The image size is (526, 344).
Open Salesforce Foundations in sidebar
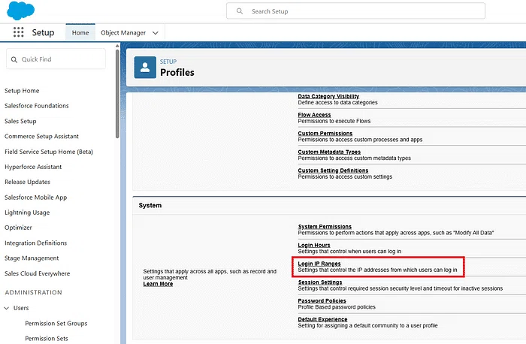pos(37,106)
